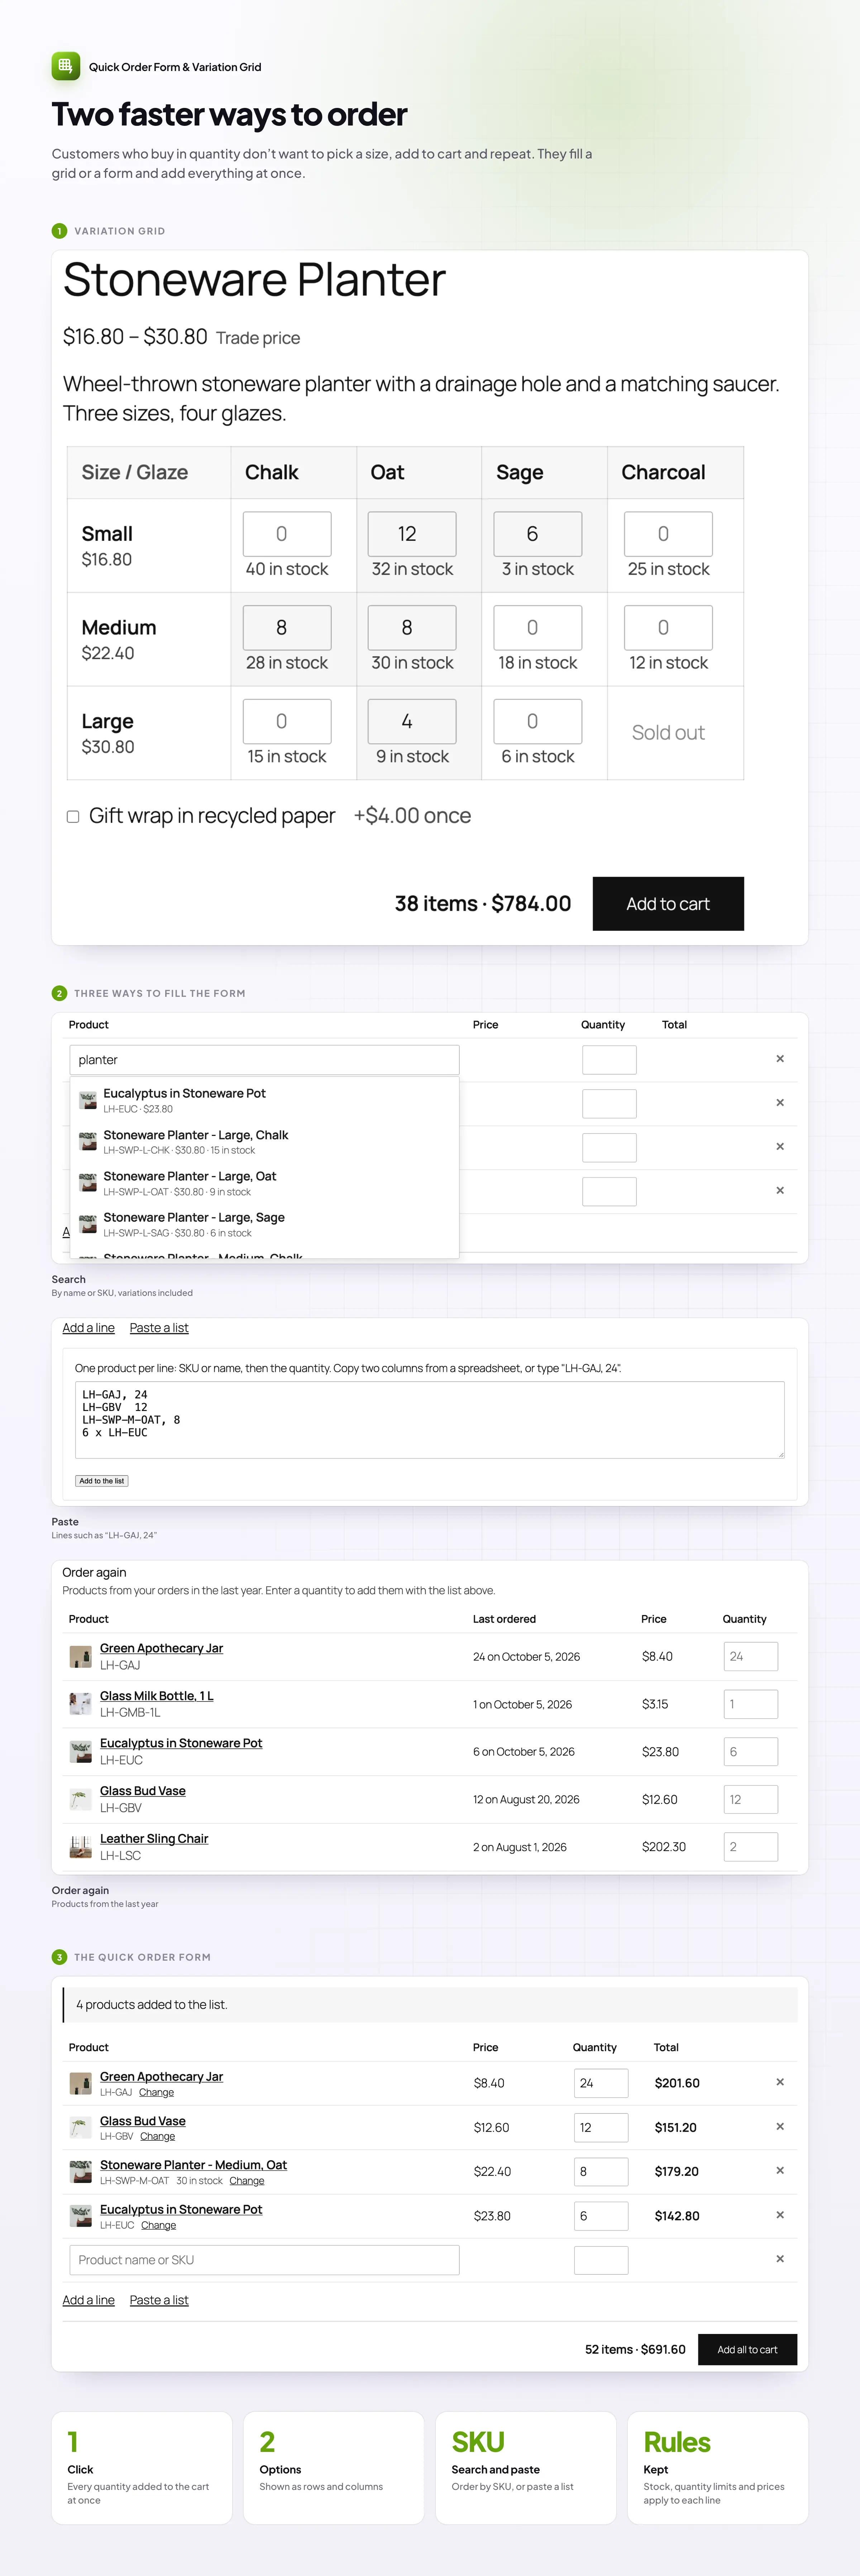Remove the Eucalyptus in Stoneware Pot row

coord(780,2215)
